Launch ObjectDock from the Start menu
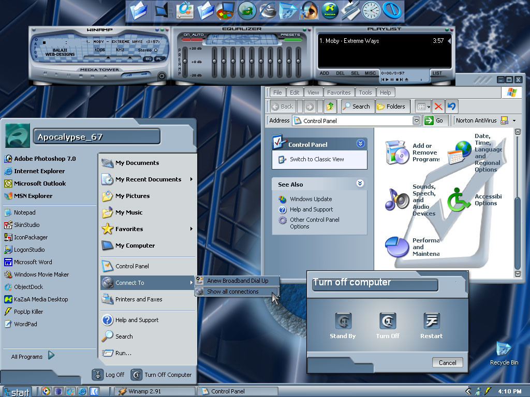 [24, 287]
